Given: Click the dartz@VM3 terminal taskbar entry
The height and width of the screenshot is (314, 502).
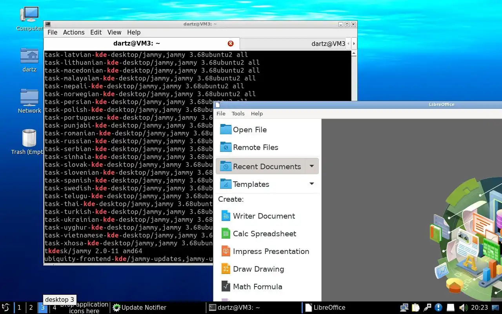Looking at the screenshot, I should [x=254, y=308].
